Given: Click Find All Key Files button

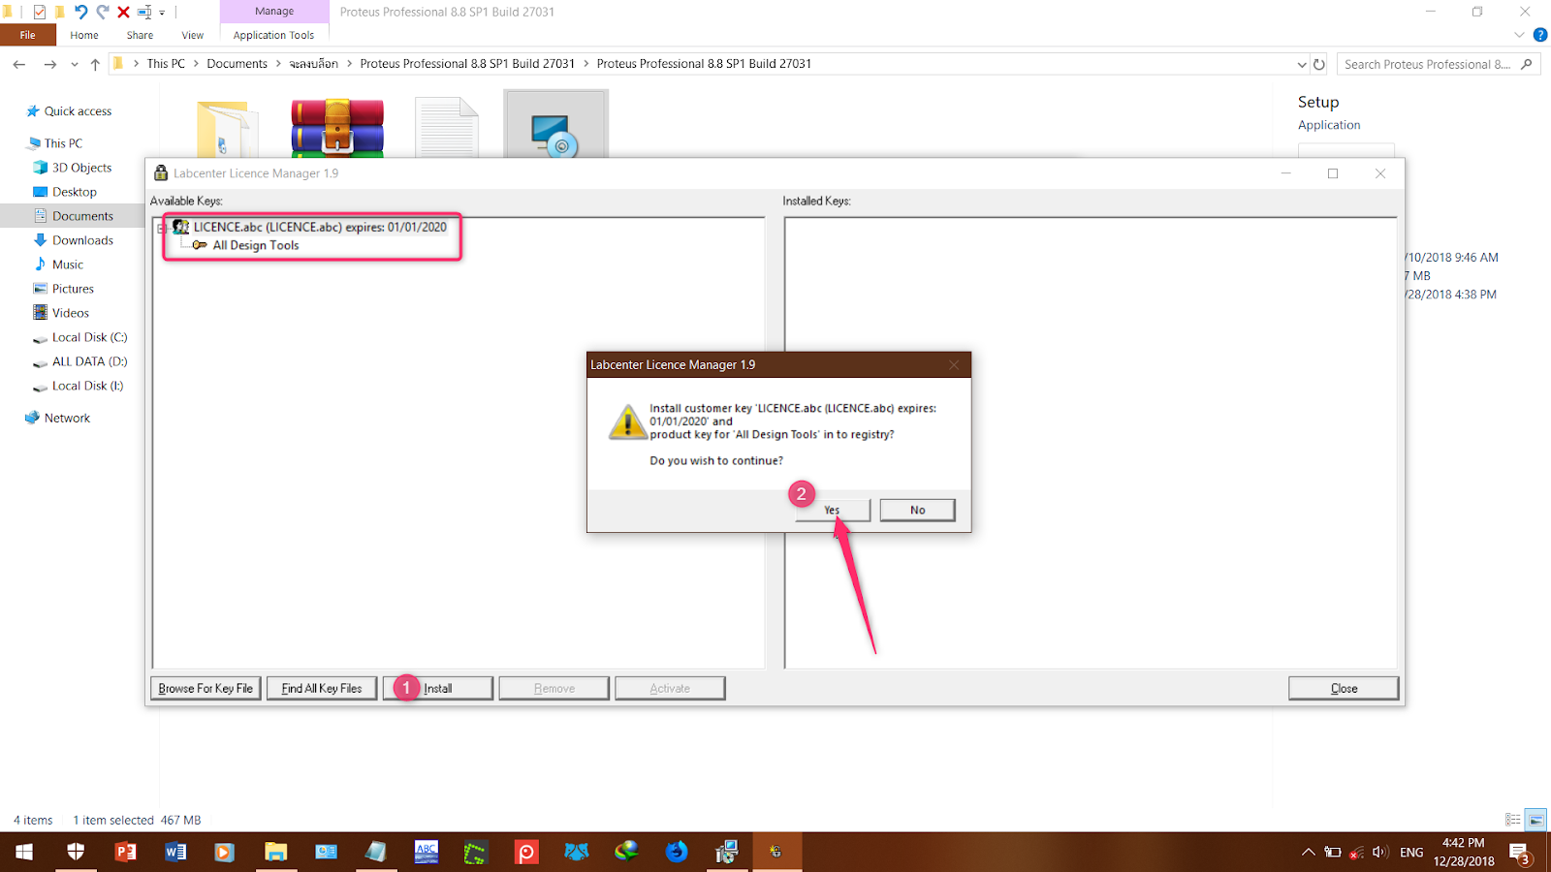Looking at the screenshot, I should 322,688.
